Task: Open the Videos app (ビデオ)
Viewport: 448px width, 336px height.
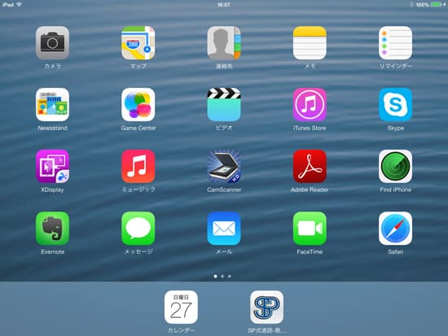Action: tap(224, 104)
